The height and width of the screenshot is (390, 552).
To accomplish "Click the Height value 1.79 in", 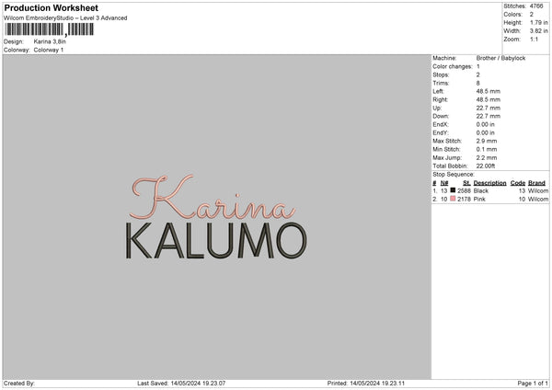I will tap(538, 22).
